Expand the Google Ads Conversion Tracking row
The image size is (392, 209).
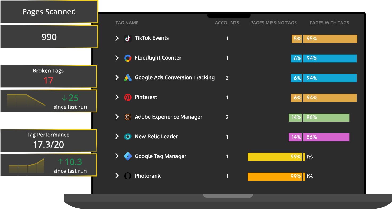[x=117, y=78]
